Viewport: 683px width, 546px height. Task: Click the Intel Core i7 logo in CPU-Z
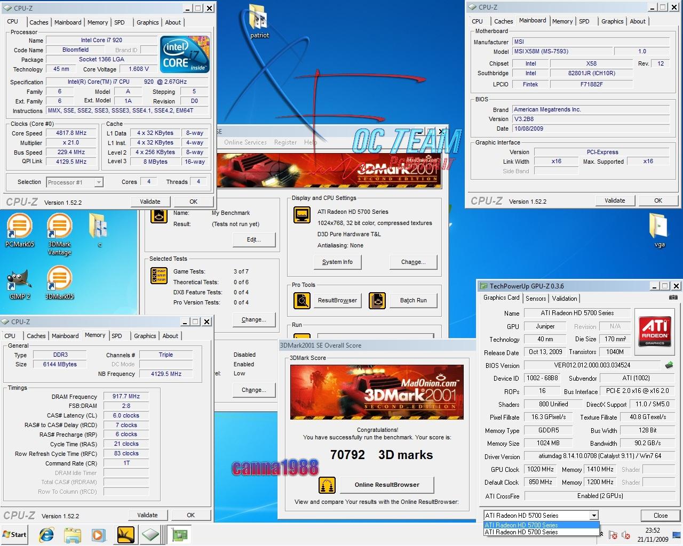click(185, 54)
